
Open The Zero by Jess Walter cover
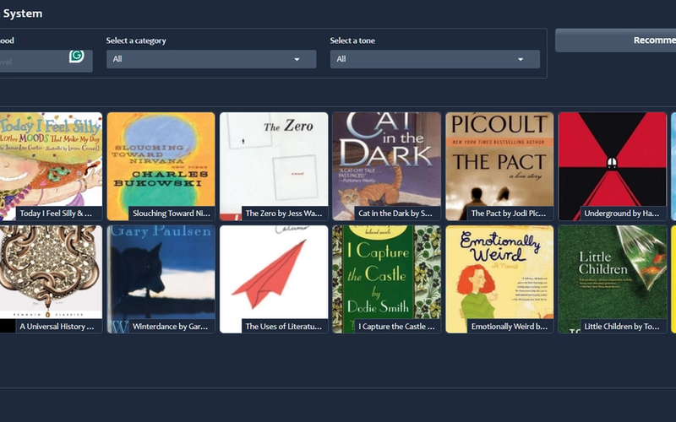pos(274,166)
